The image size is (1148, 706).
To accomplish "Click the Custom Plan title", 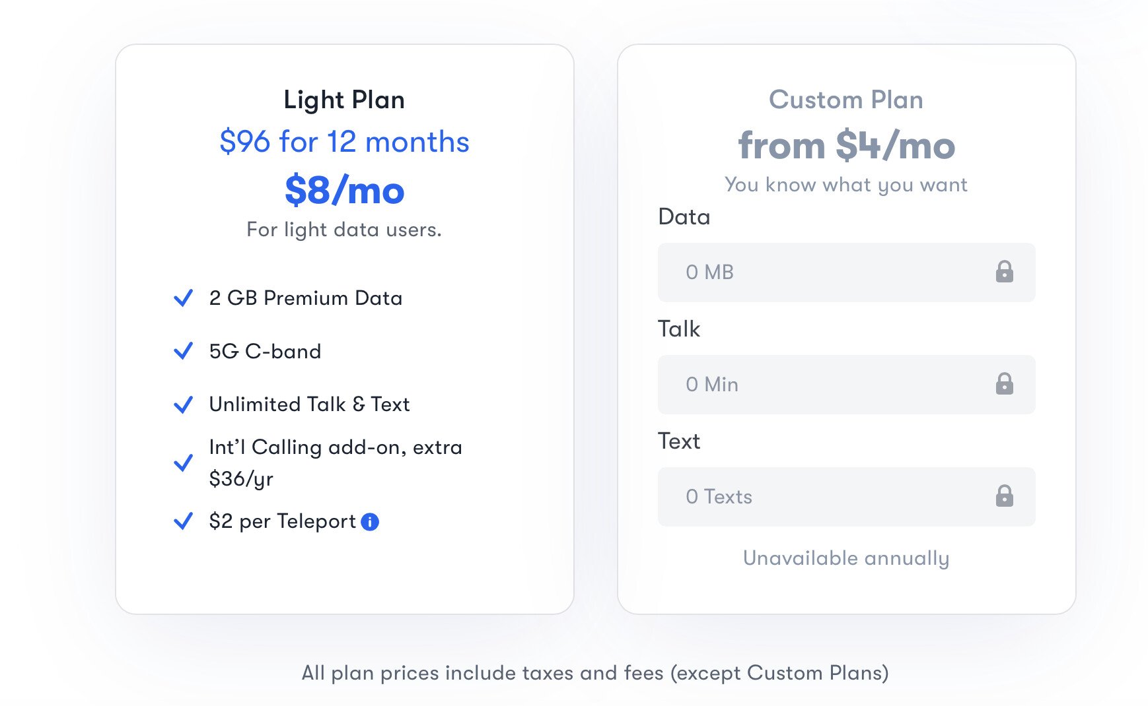I will coord(846,100).
